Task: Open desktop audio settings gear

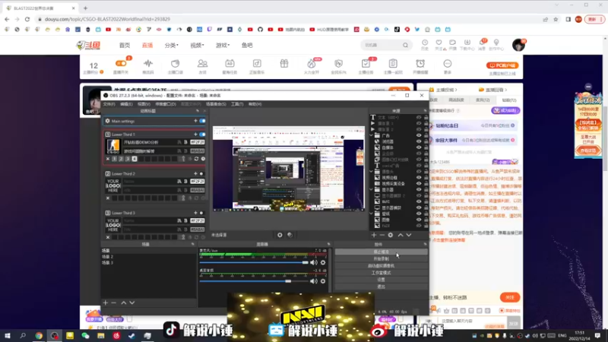Action: pyautogui.click(x=322, y=281)
